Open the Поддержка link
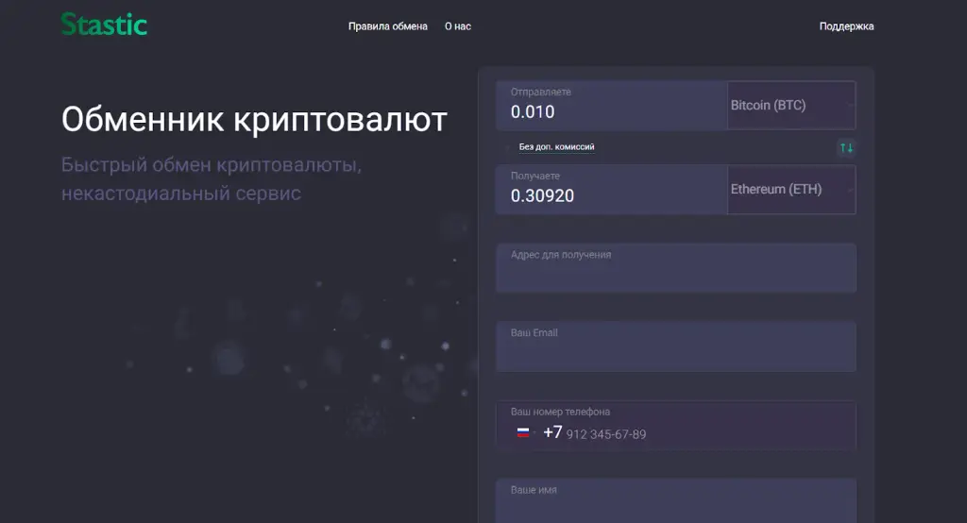The width and height of the screenshot is (967, 523). (846, 26)
